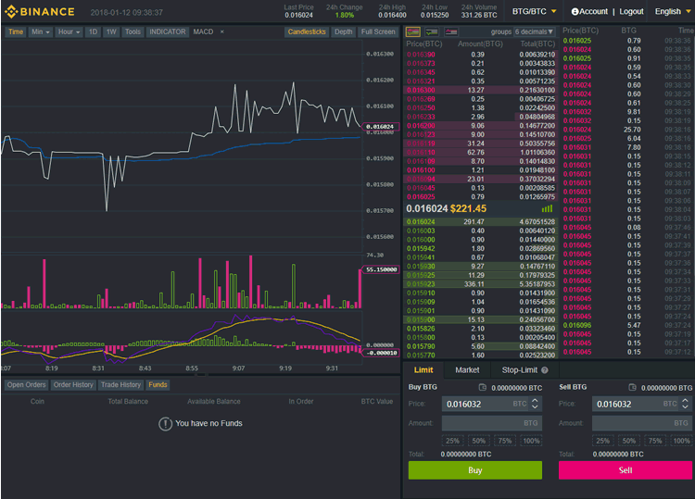Select the 1D chart interval
The width and height of the screenshot is (695, 499).
93,31
